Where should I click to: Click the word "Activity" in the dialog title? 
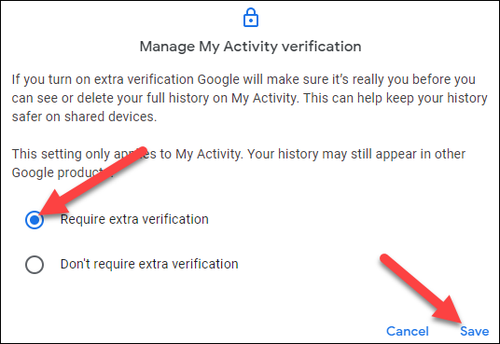(x=251, y=47)
